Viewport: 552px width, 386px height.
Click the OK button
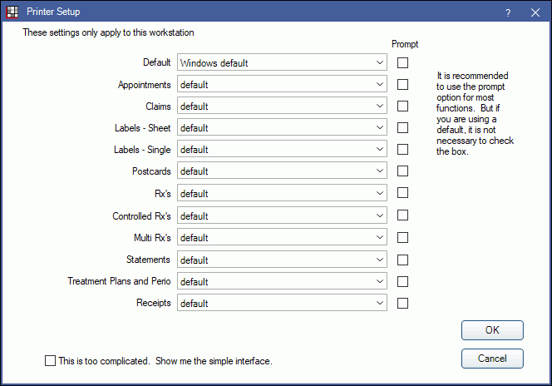click(492, 330)
